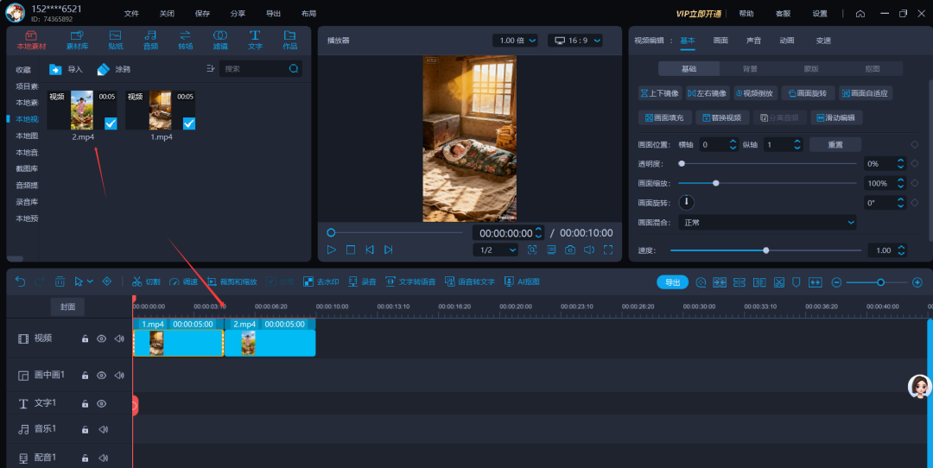
Task: Click the 画面缩放 scale slider handle
Action: point(716,183)
